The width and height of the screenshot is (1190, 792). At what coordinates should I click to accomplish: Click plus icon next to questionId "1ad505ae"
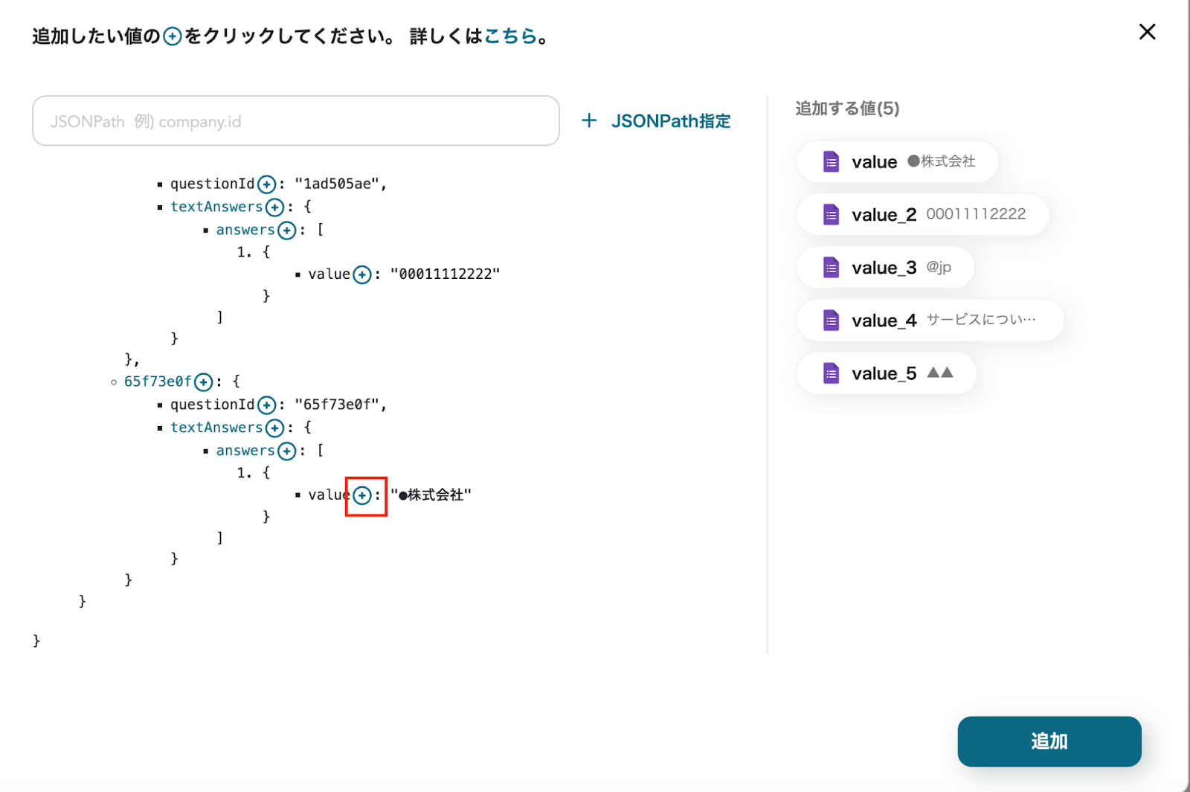point(266,184)
